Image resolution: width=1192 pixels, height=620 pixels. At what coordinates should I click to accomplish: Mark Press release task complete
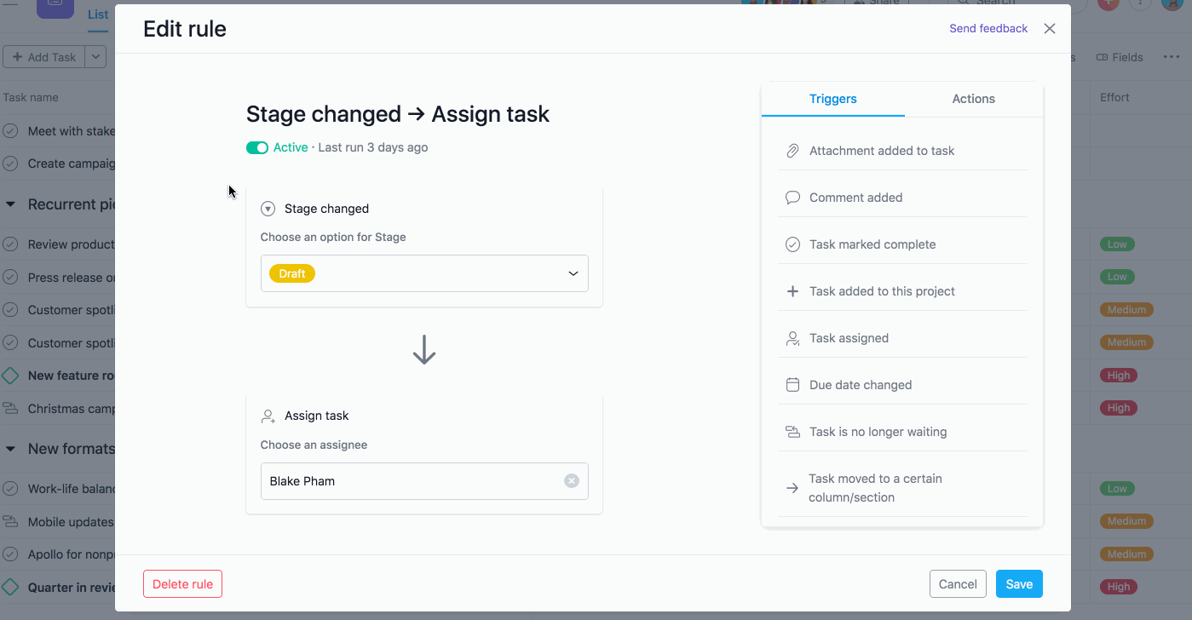(10, 277)
